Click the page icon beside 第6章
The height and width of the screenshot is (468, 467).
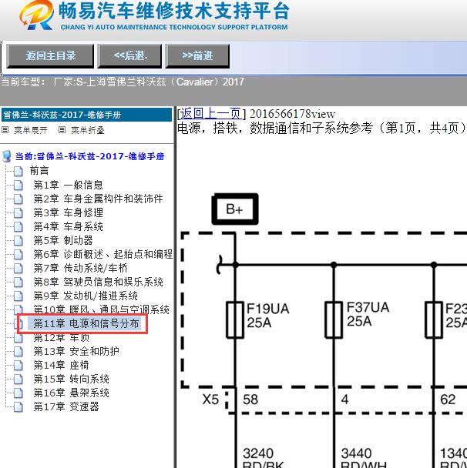pos(18,254)
